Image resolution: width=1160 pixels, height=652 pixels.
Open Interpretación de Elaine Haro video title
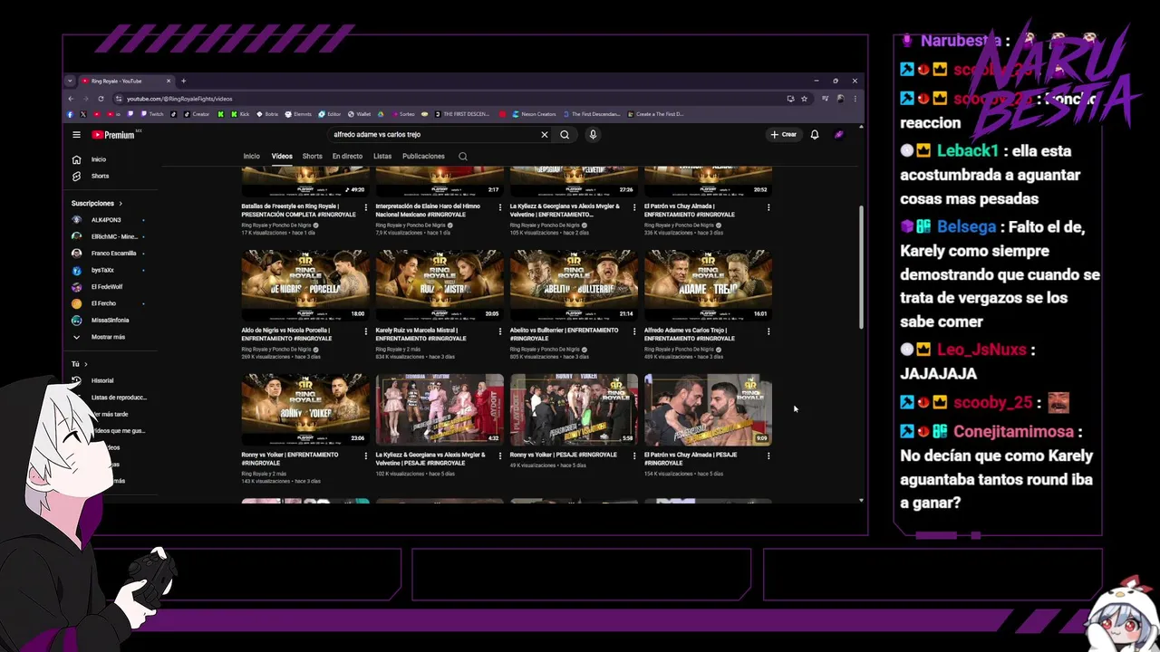(429, 210)
